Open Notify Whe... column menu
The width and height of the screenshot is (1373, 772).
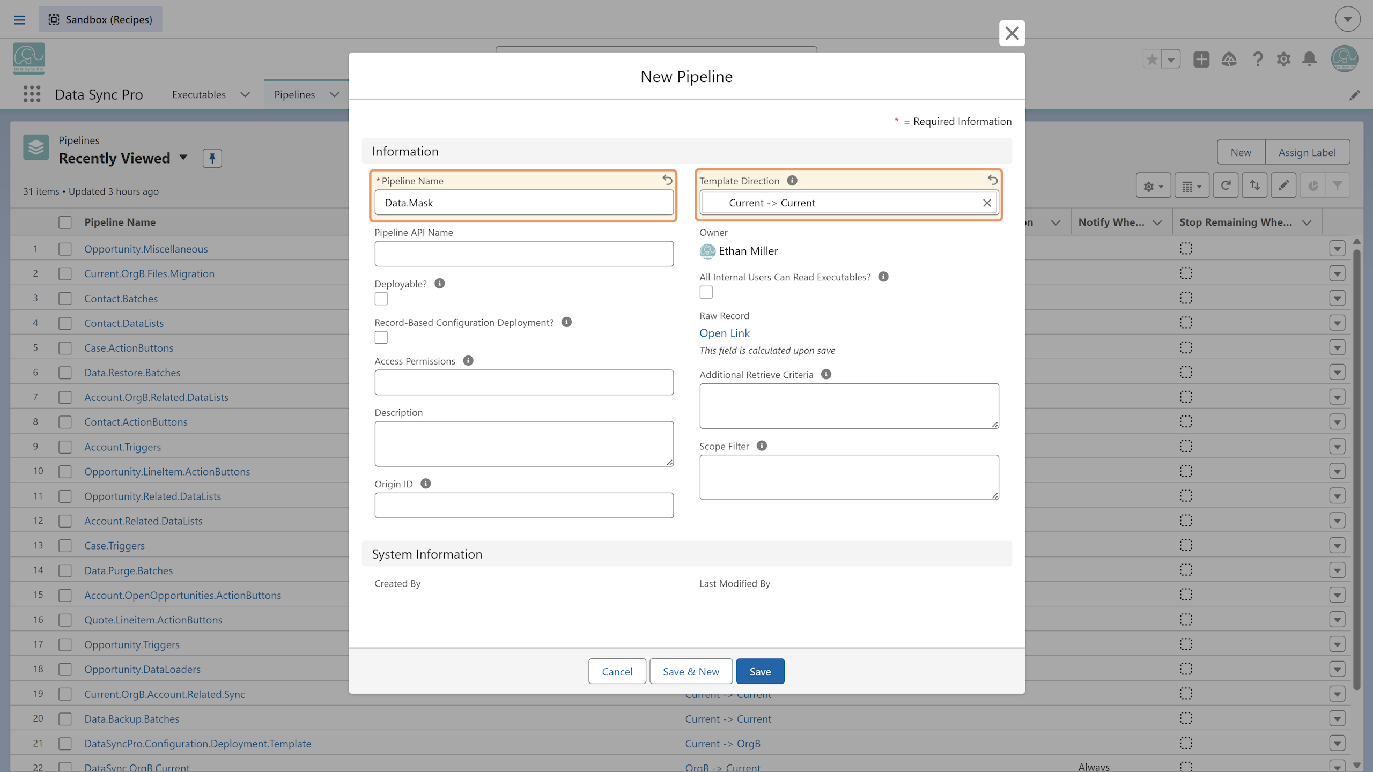point(1157,222)
